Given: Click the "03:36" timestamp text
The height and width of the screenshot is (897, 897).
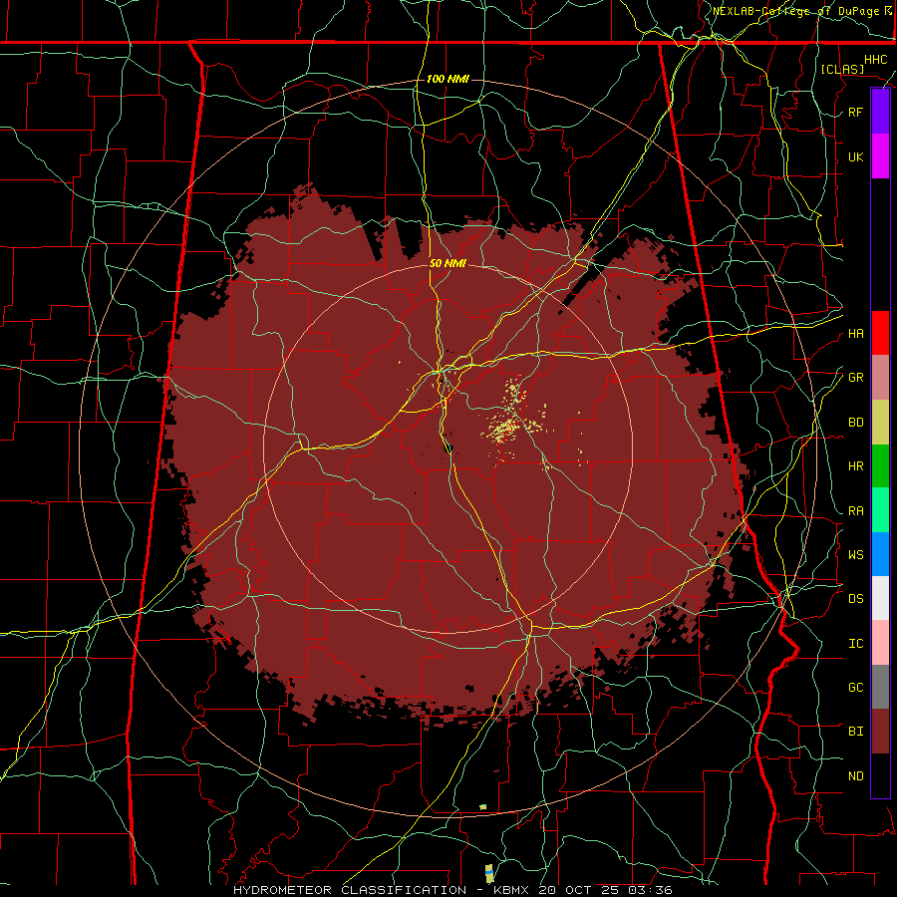Looking at the screenshot, I should click(652, 890).
